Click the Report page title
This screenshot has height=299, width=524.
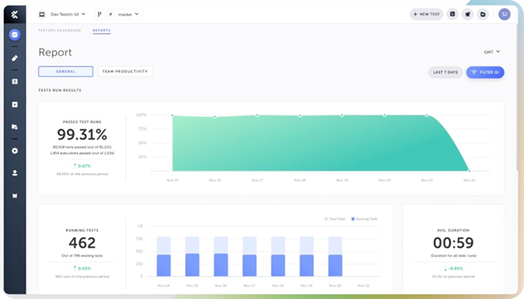tap(55, 52)
